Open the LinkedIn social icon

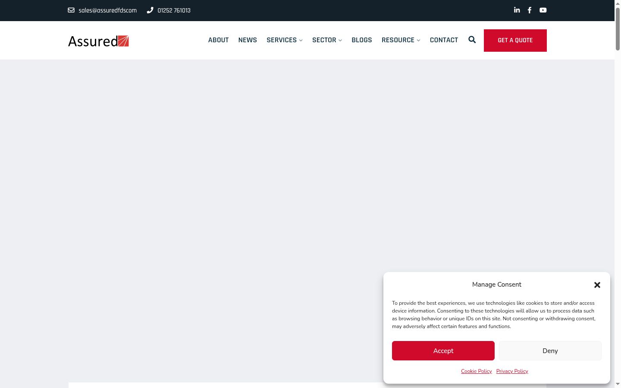coord(517,10)
